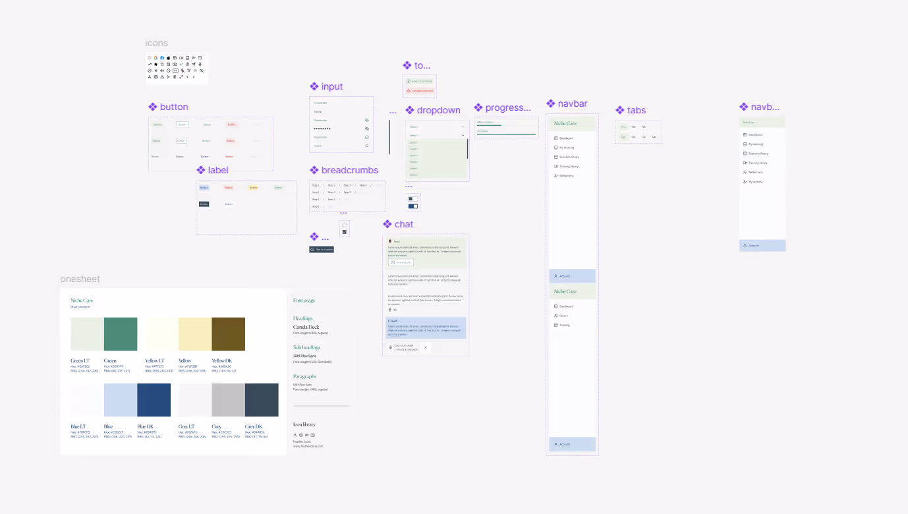Click the chat avatar icon at top of chat
Screen dimensions: 908x514
tap(390, 241)
